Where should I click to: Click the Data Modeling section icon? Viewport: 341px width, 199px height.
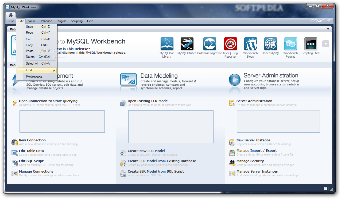pyautogui.click(x=129, y=79)
